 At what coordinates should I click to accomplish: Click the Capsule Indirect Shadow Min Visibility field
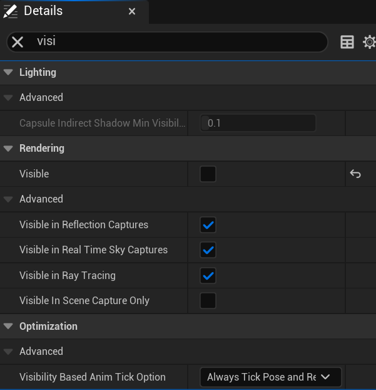point(258,123)
